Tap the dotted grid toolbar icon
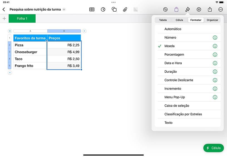Viewport: 227px width, 157px height. click(136, 9)
